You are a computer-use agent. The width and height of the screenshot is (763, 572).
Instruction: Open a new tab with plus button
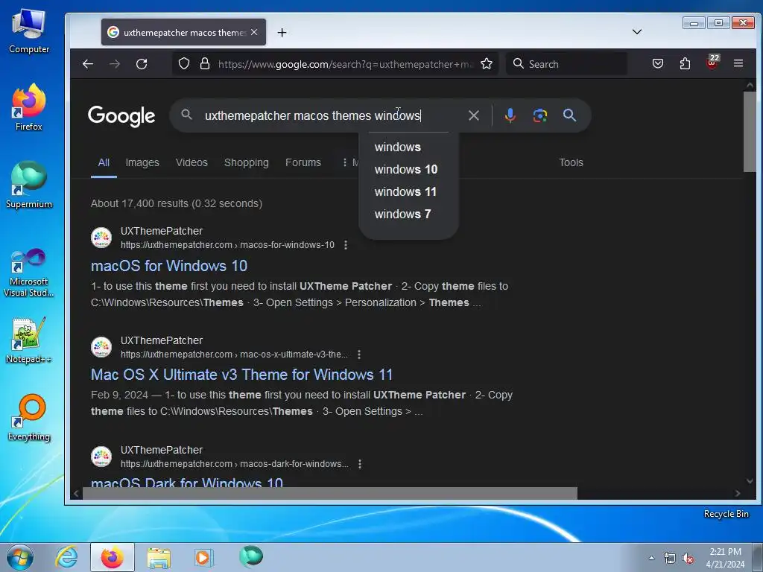[x=282, y=33]
